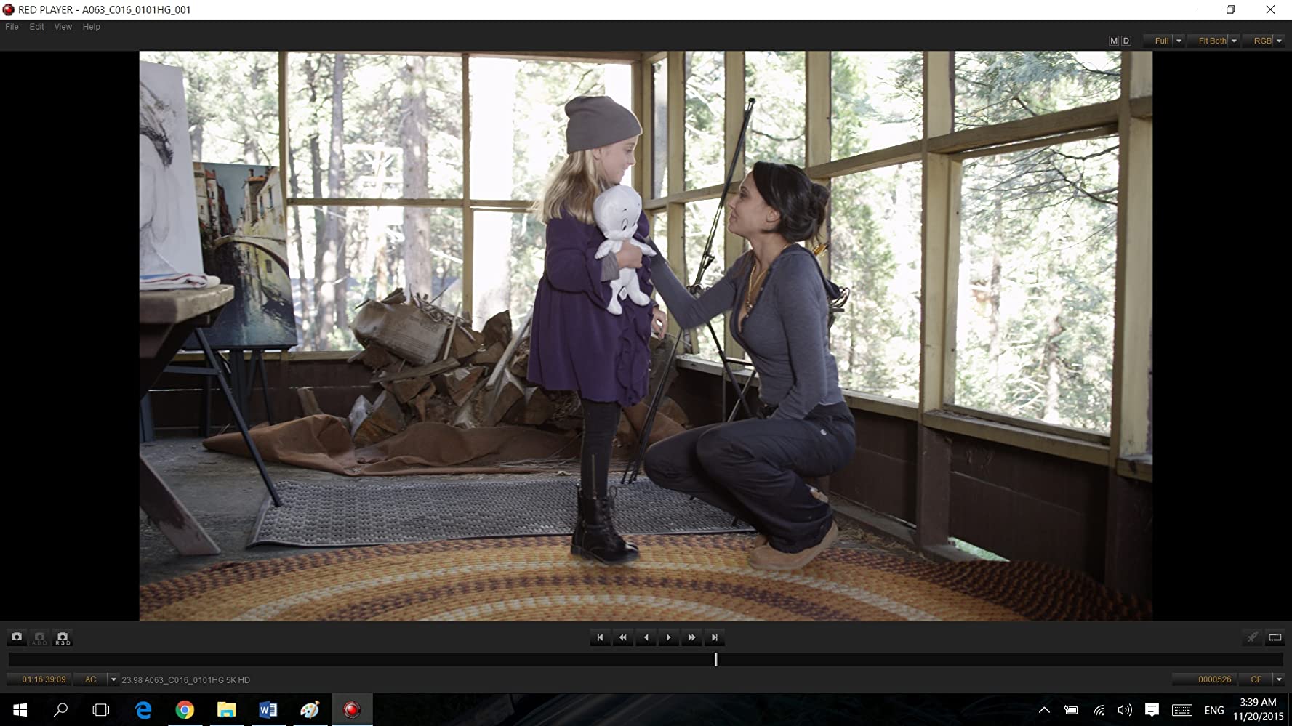Open the File menu
The width and height of the screenshot is (1292, 726).
[x=12, y=27]
